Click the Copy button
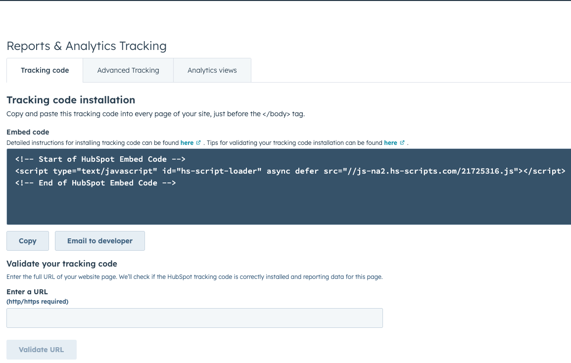Image resolution: width=571 pixels, height=363 pixels. pyautogui.click(x=28, y=241)
